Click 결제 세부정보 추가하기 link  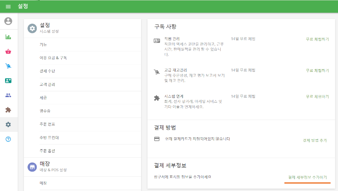(307, 177)
